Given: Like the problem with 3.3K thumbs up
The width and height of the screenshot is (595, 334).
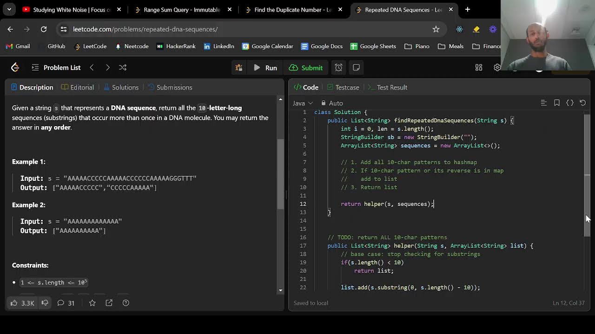Looking at the screenshot, I should (22, 303).
